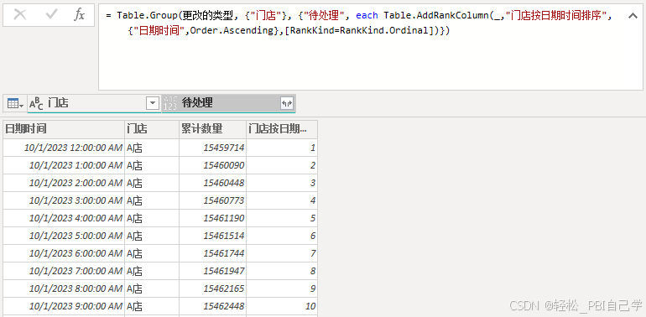This screenshot has height=317, width=646.
Task: Click the ABC type icon of 门店 column
Action: [36, 103]
